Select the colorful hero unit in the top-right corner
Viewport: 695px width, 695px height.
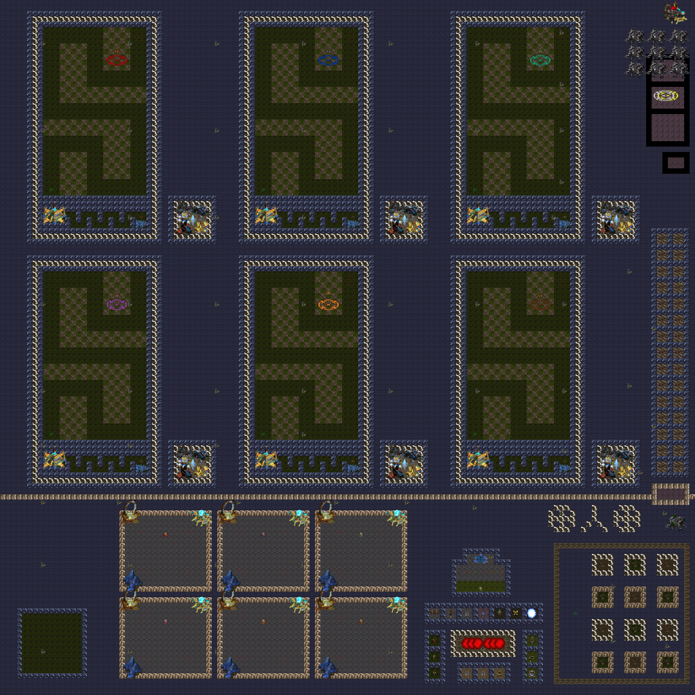point(675,12)
